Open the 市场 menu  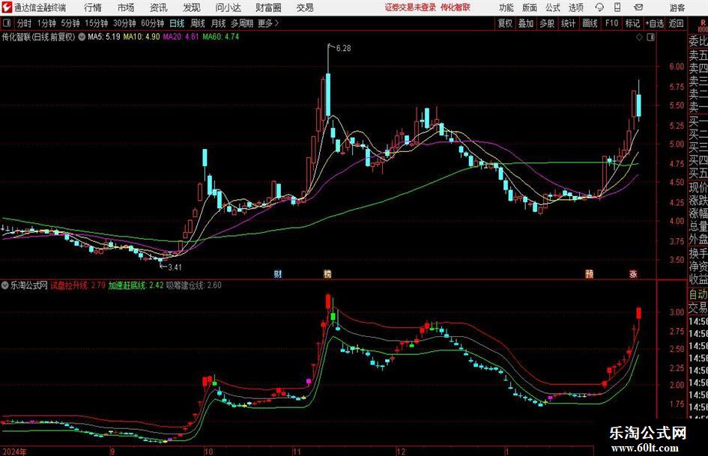coord(126,7)
